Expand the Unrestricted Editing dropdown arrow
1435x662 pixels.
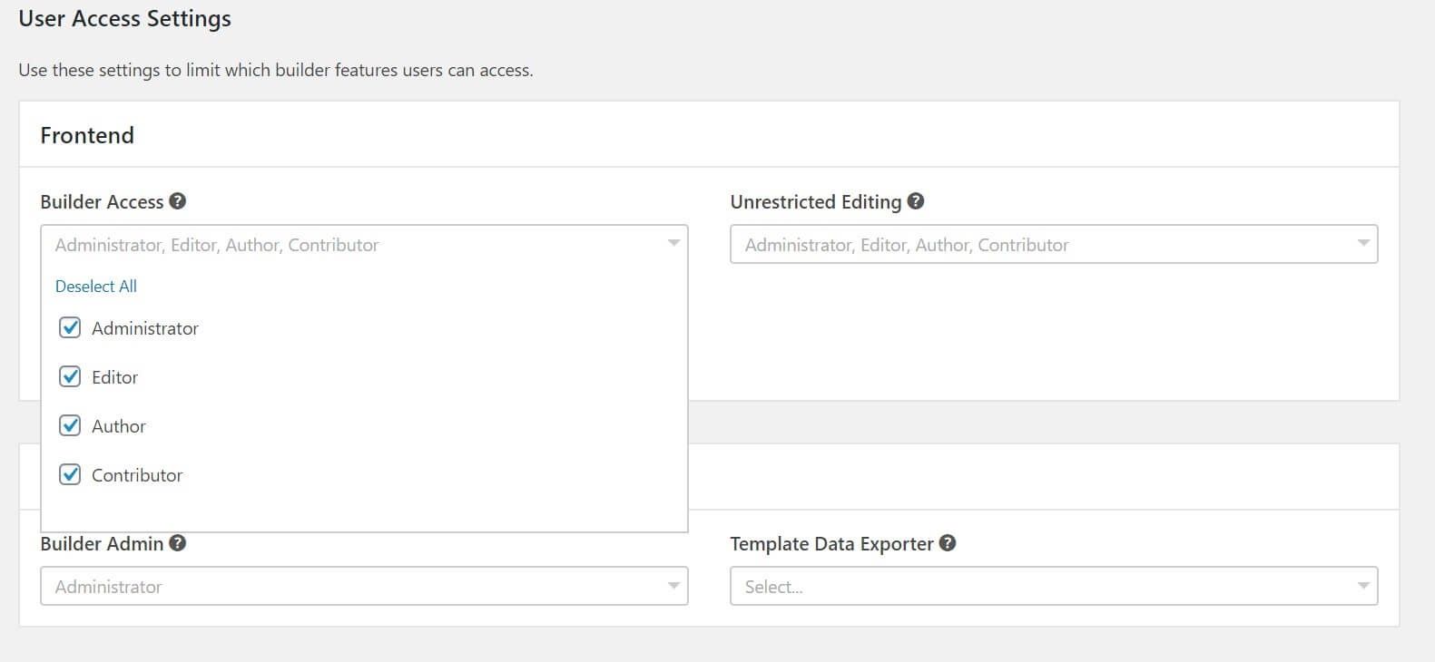[x=1363, y=244]
